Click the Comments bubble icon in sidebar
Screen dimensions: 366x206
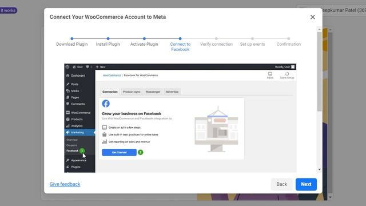click(x=67, y=104)
